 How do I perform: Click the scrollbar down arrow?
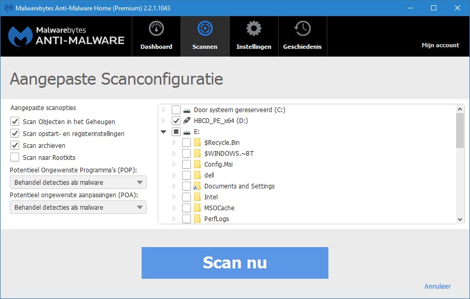[x=460, y=219]
